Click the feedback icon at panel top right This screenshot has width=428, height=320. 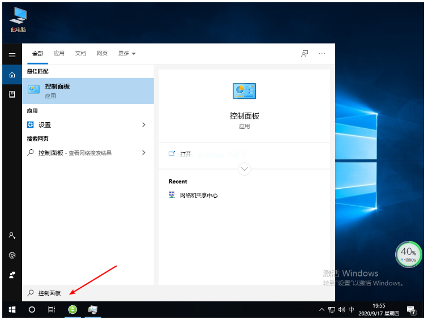[x=305, y=54]
